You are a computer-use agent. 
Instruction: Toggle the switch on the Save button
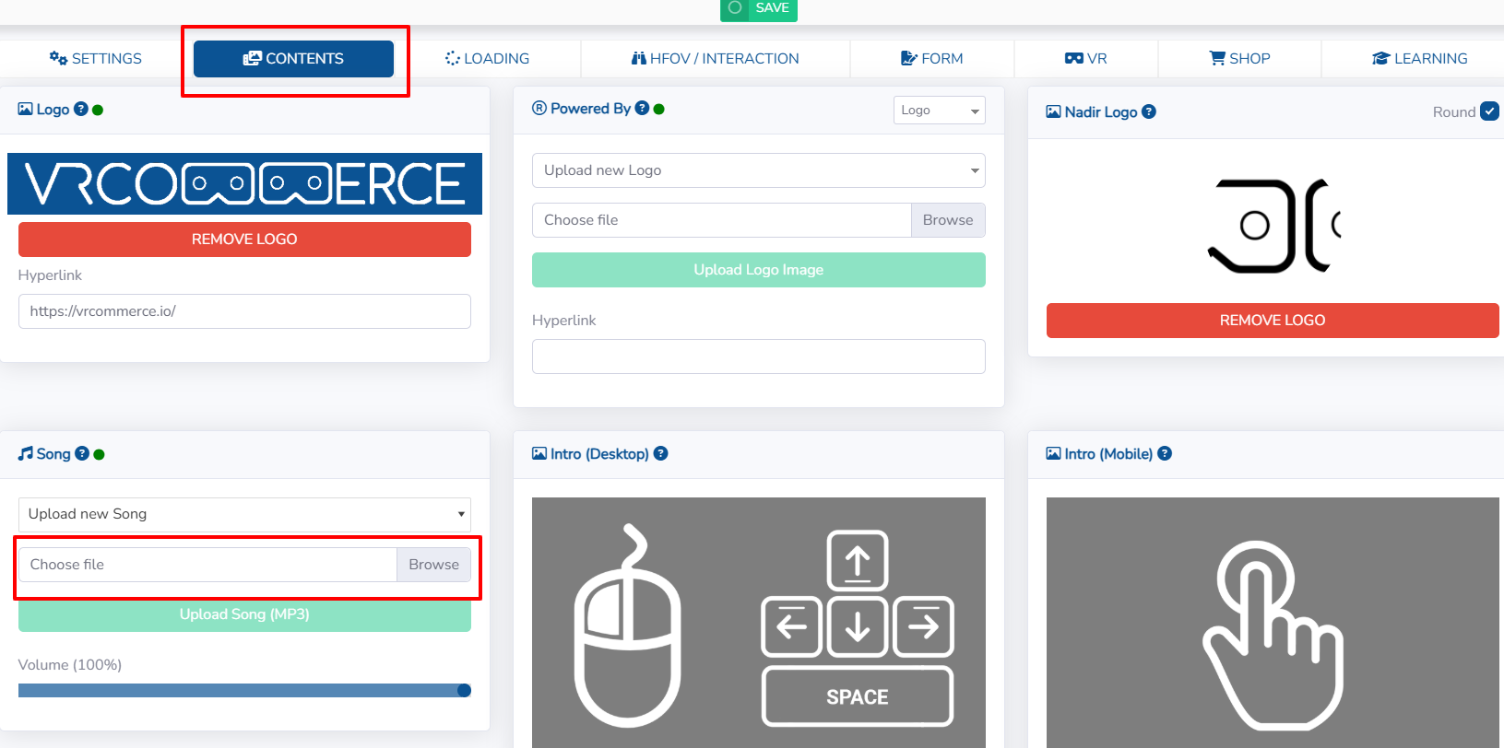[735, 8]
